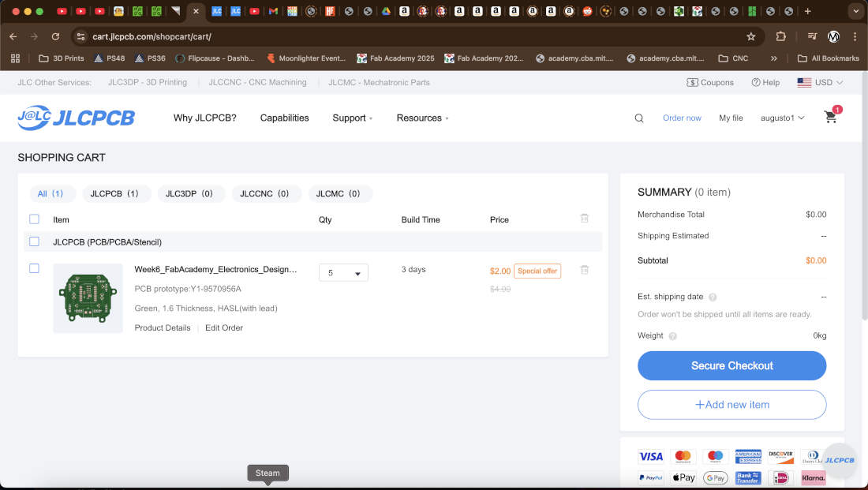868x490 pixels.
Task: Open the shopping cart icon with badge
Action: click(x=832, y=116)
